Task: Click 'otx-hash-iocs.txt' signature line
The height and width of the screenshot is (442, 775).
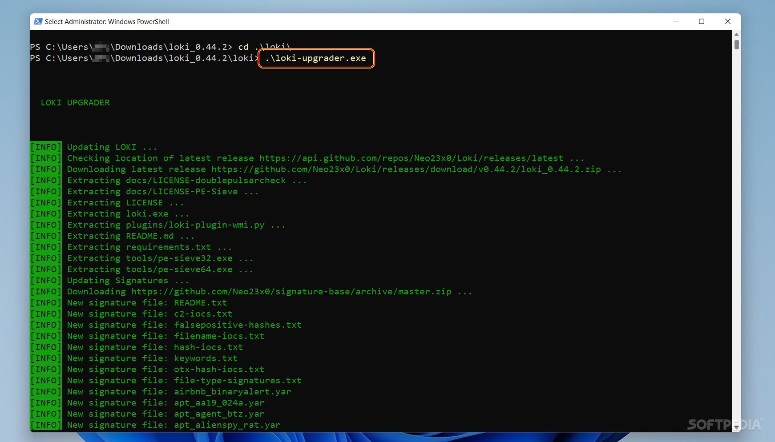Action: (165, 370)
